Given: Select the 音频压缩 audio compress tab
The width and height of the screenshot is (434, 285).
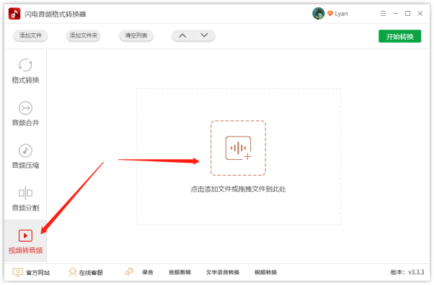Looking at the screenshot, I should (25, 156).
